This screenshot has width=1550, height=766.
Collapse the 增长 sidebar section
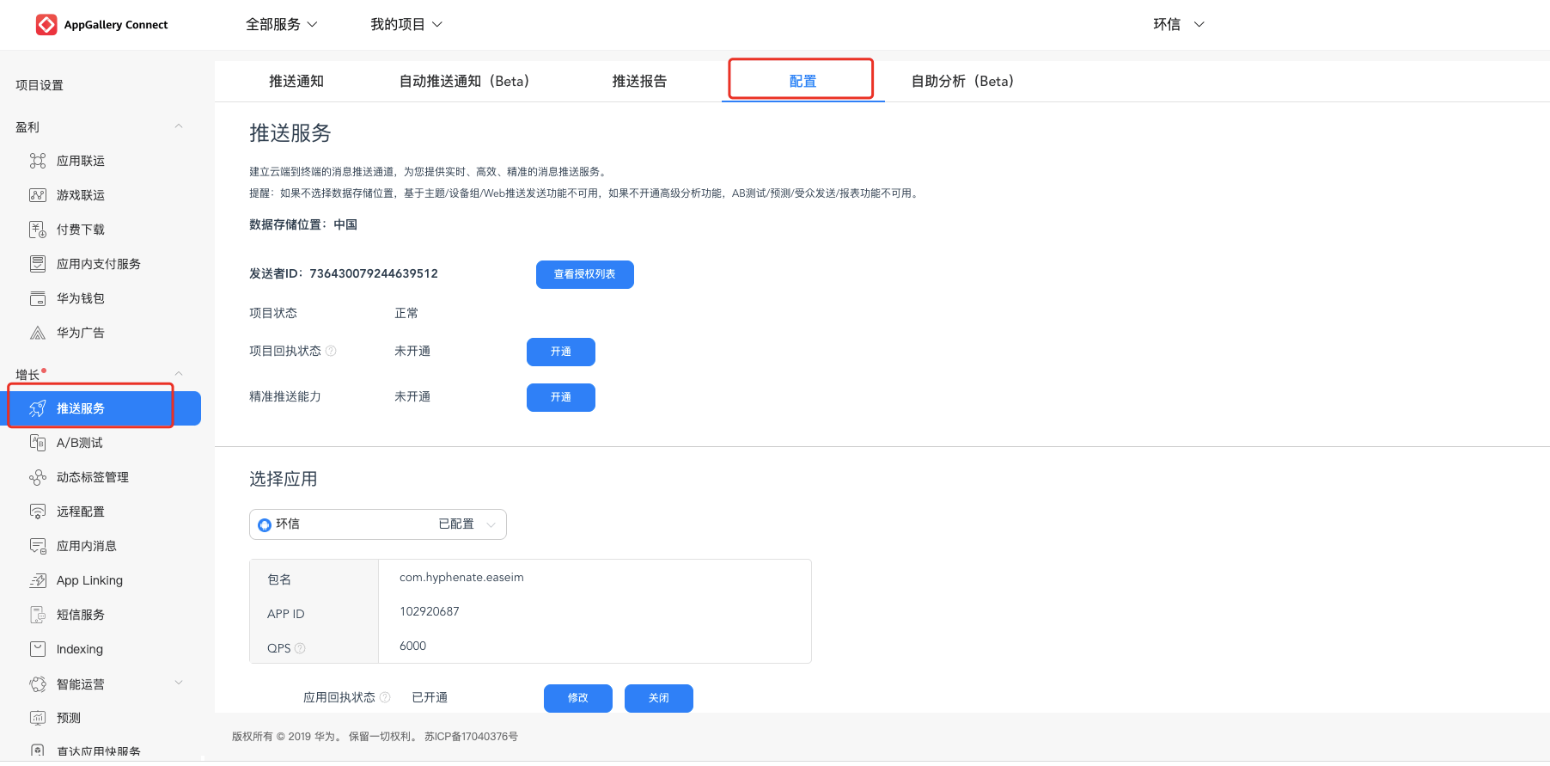click(x=179, y=373)
